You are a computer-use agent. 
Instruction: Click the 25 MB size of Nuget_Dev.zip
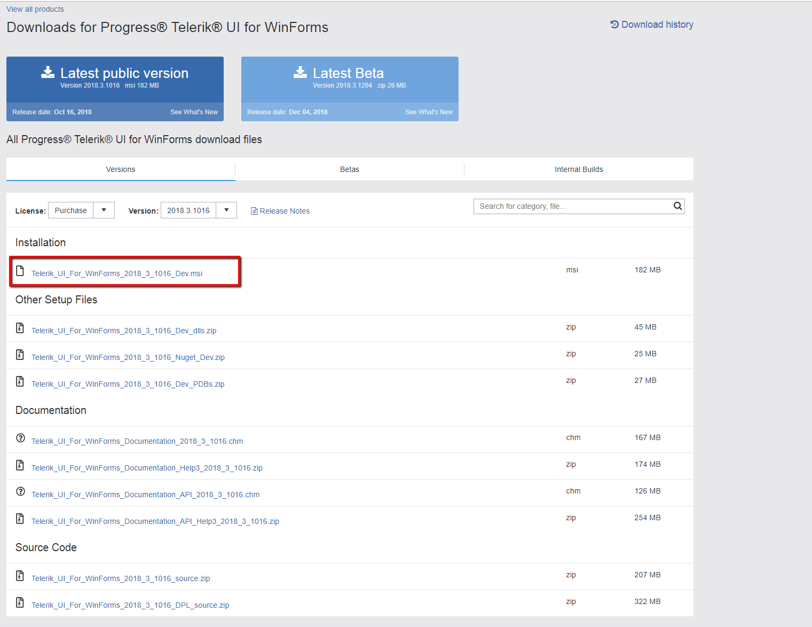click(x=645, y=354)
